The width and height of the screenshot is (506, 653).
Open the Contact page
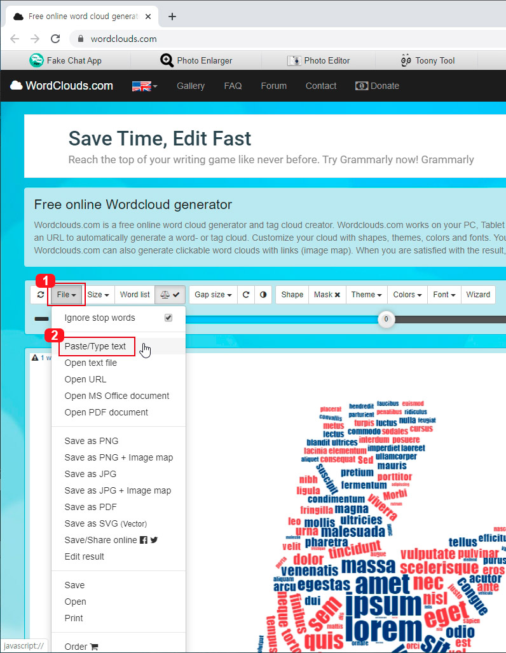(x=321, y=86)
